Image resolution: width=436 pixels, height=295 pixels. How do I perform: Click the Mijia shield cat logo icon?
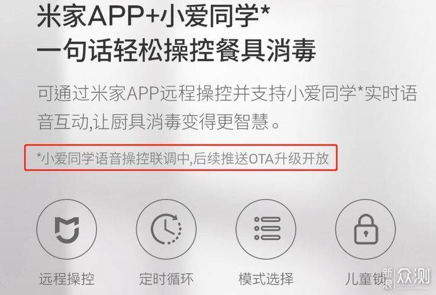67,229
